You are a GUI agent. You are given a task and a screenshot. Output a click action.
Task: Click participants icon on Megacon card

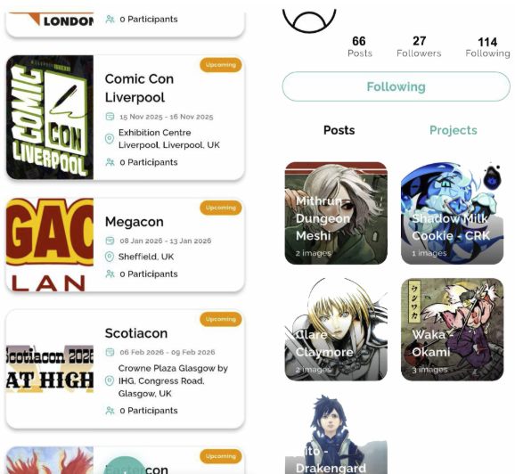click(x=110, y=274)
